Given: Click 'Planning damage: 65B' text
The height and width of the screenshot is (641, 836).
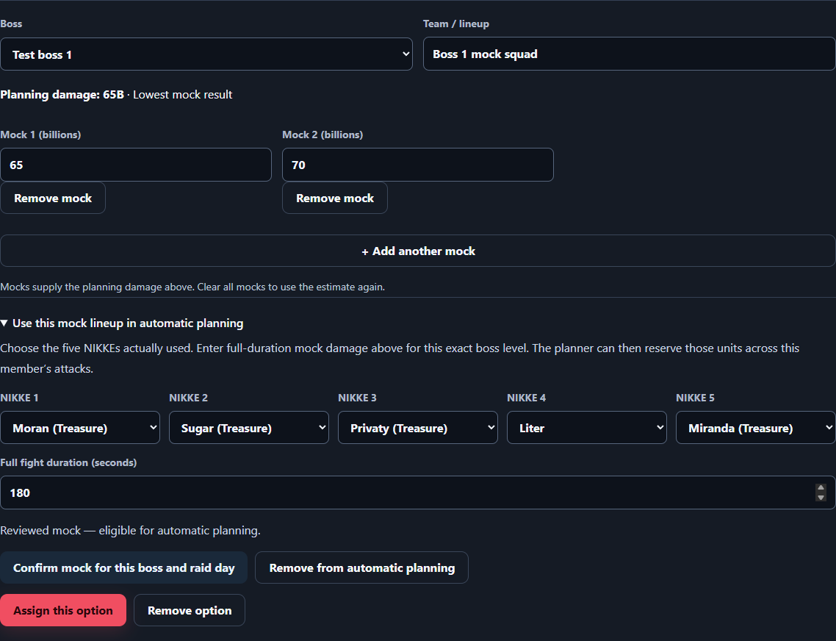Looking at the screenshot, I should tap(62, 95).
